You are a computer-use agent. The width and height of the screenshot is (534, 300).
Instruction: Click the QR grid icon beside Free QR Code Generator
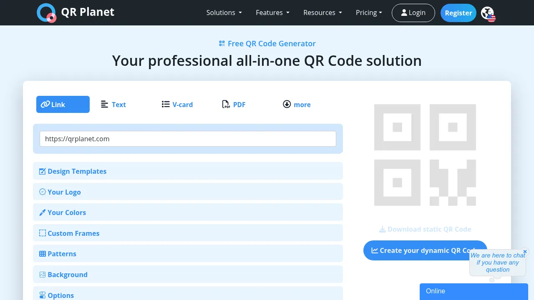pyautogui.click(x=222, y=43)
